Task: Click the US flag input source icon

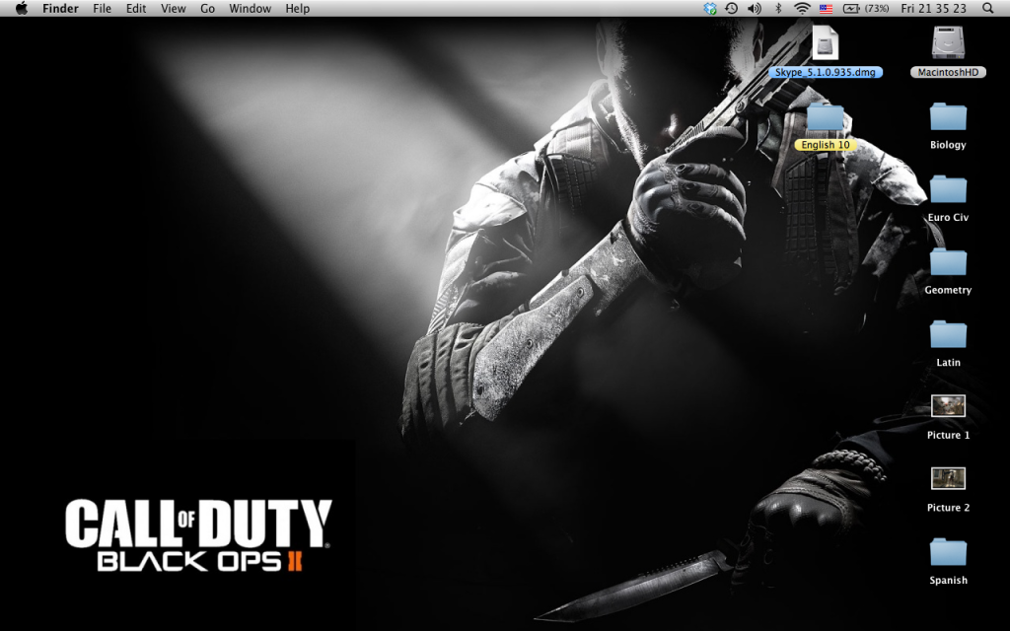Action: 826,8
